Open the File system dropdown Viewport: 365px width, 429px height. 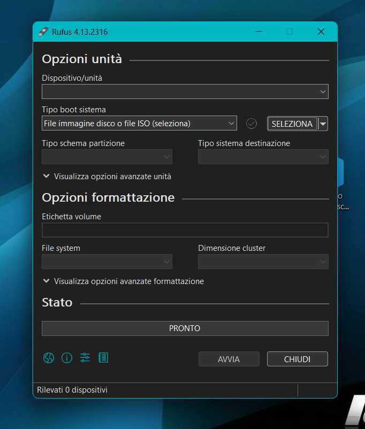(x=107, y=262)
